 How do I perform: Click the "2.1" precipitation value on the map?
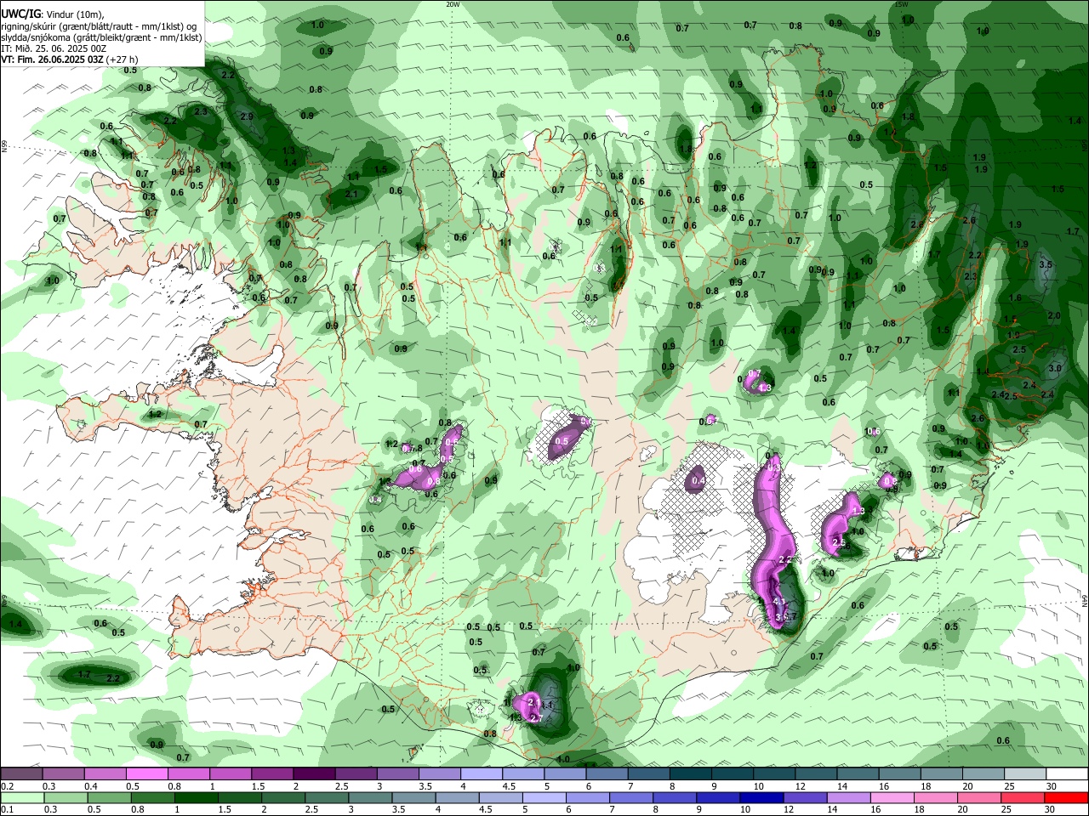click(x=352, y=194)
